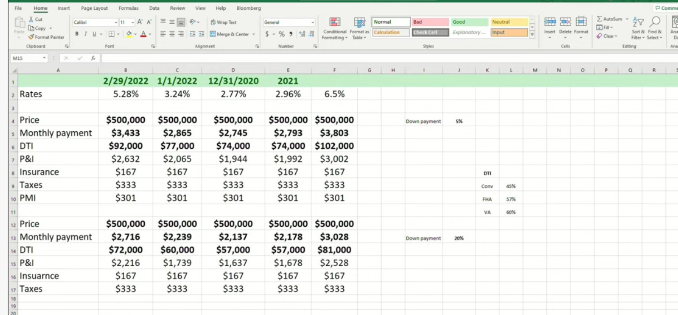This screenshot has height=315, width=678.
Task: Apply the Fill Color bucket
Action: 129,34
